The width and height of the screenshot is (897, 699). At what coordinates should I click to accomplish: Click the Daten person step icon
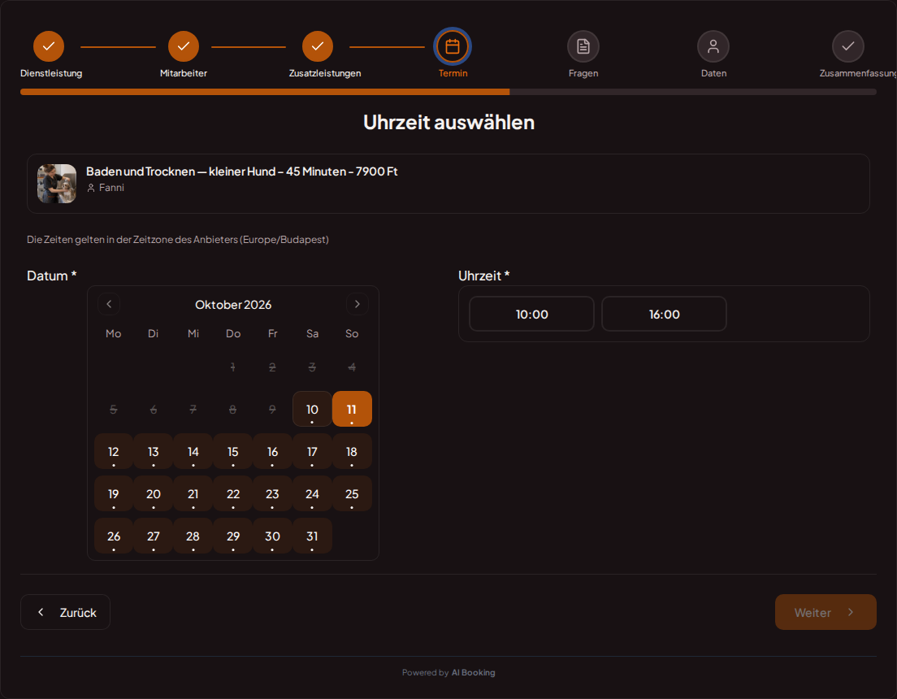point(713,46)
